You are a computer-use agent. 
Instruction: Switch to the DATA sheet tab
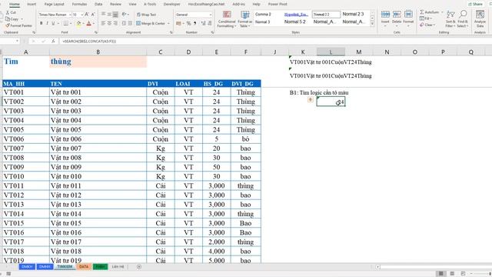click(84, 267)
